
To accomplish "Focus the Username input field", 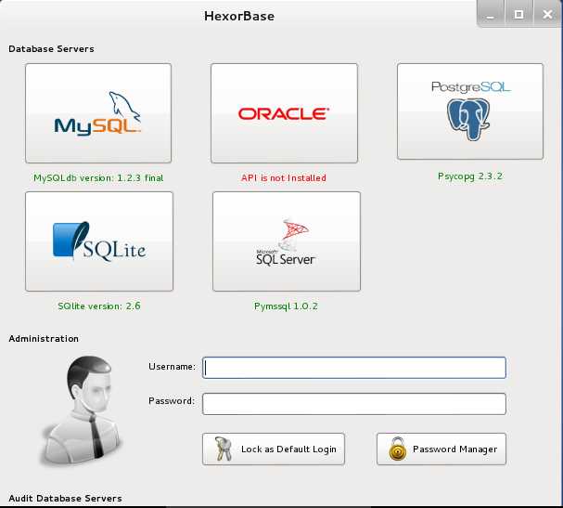I will tap(354, 368).
